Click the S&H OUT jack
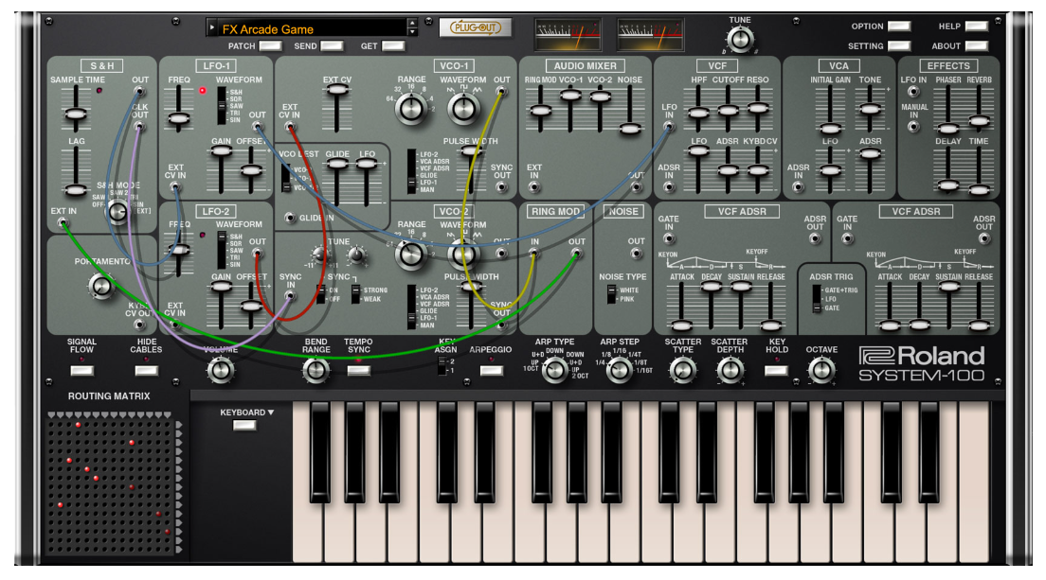The width and height of the screenshot is (1046, 580). pos(139,92)
